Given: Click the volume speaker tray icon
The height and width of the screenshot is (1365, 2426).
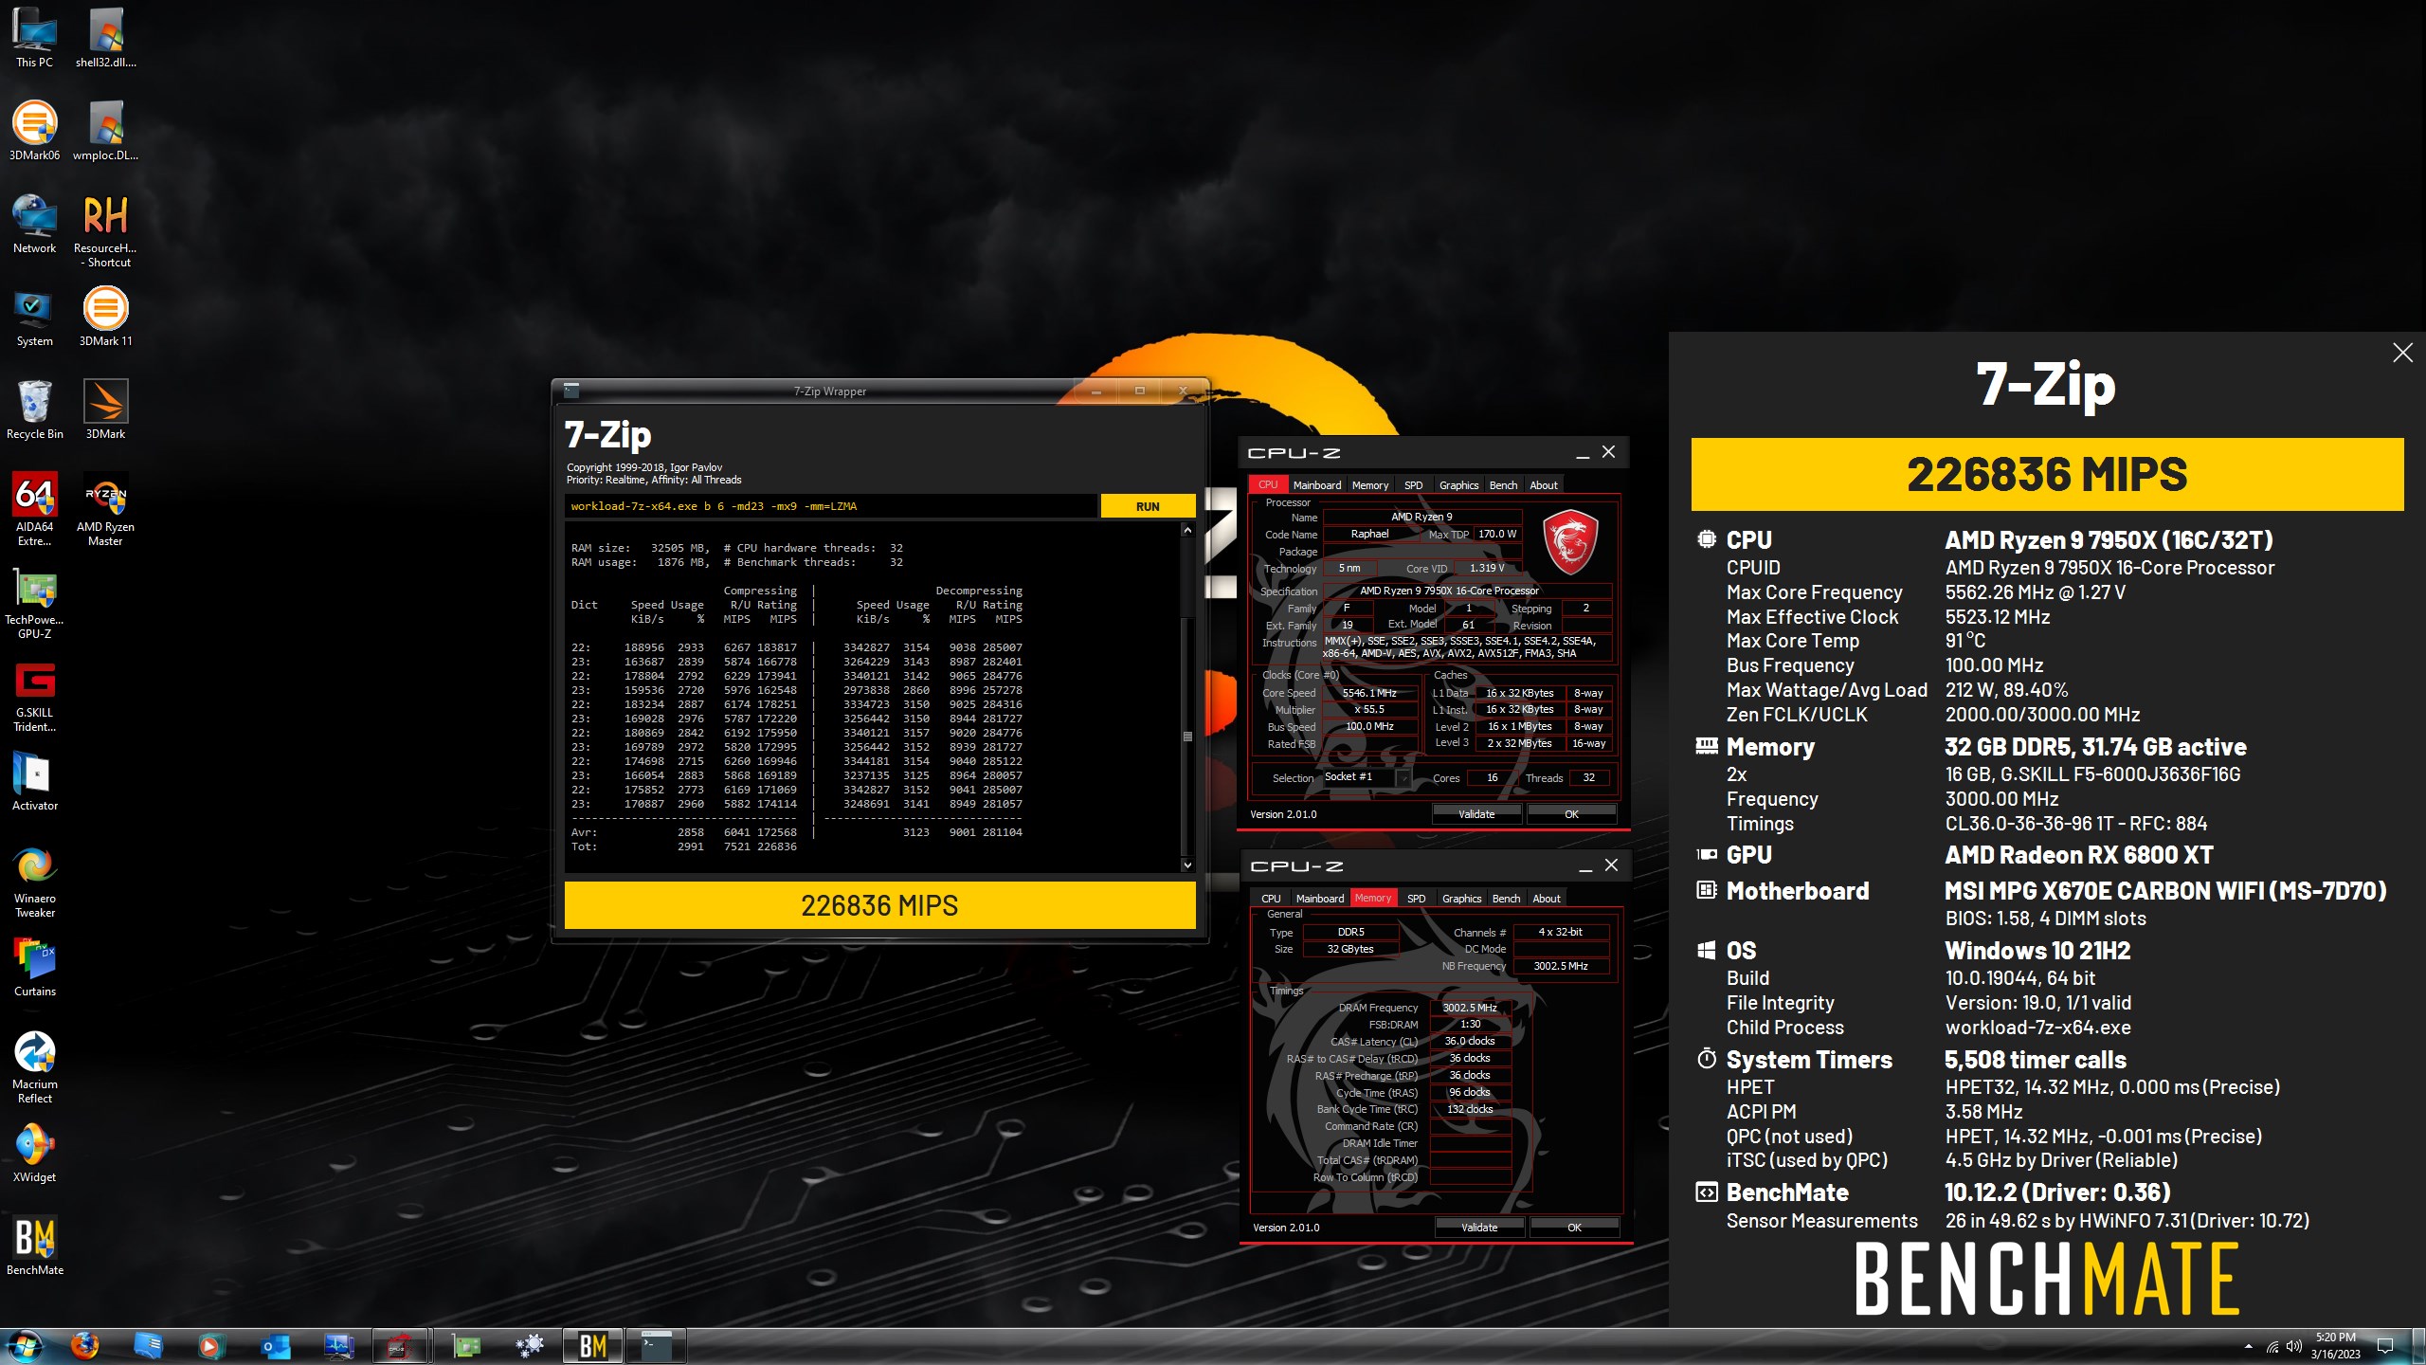Looking at the screenshot, I should [2294, 1346].
